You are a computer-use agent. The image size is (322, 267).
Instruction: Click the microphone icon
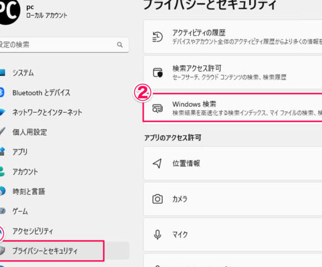158,235
